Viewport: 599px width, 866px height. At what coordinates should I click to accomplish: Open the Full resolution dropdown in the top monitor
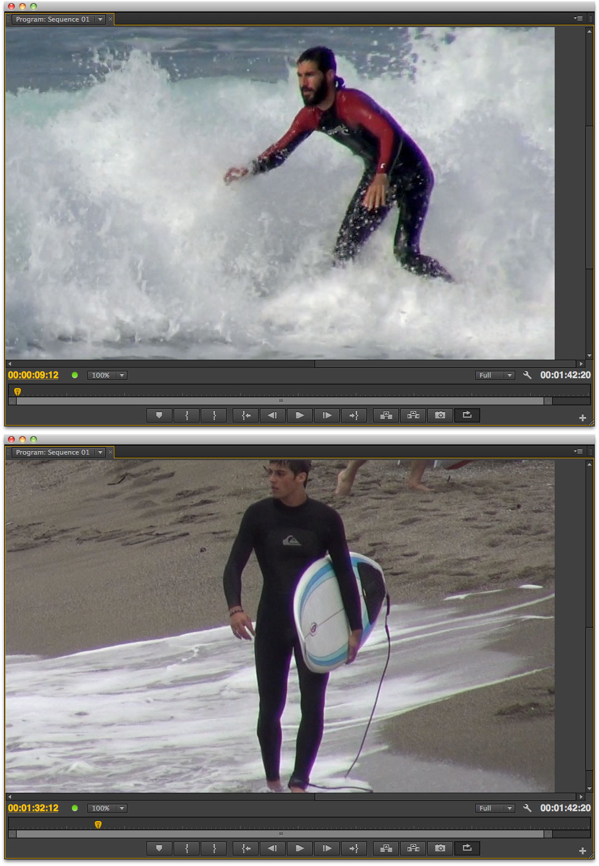tap(496, 376)
